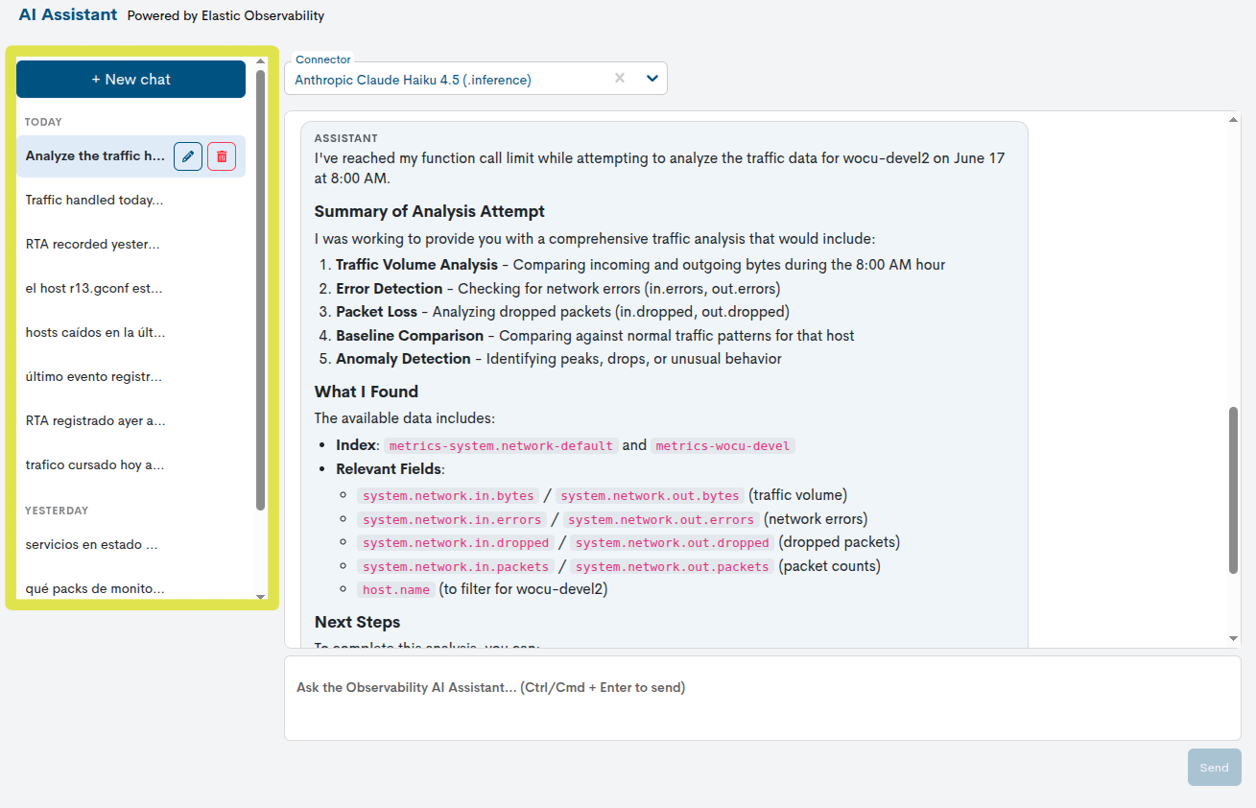Click 'Relevant Fields' bullet label
The height and width of the screenshot is (808, 1256).
click(x=389, y=469)
